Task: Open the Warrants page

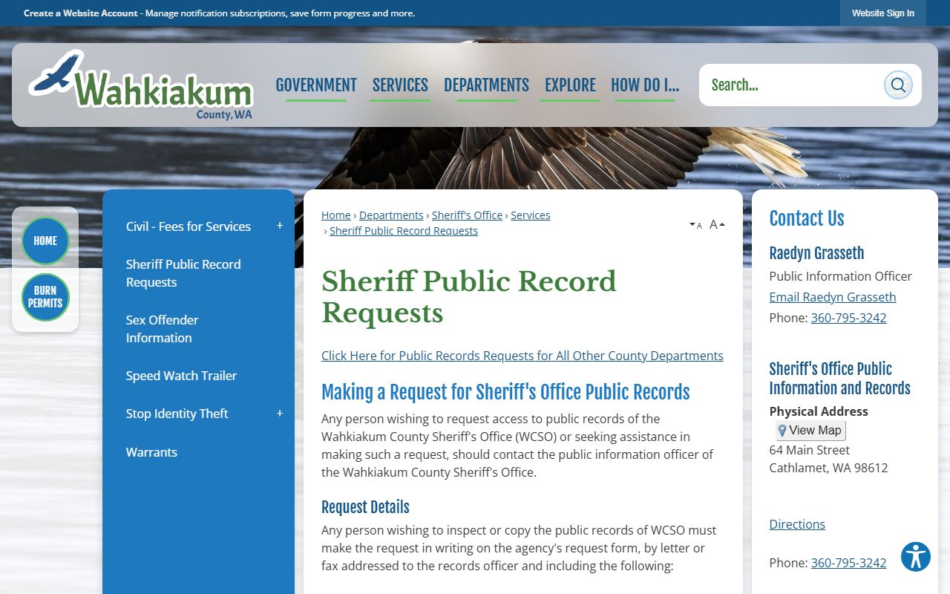Action: [x=151, y=452]
